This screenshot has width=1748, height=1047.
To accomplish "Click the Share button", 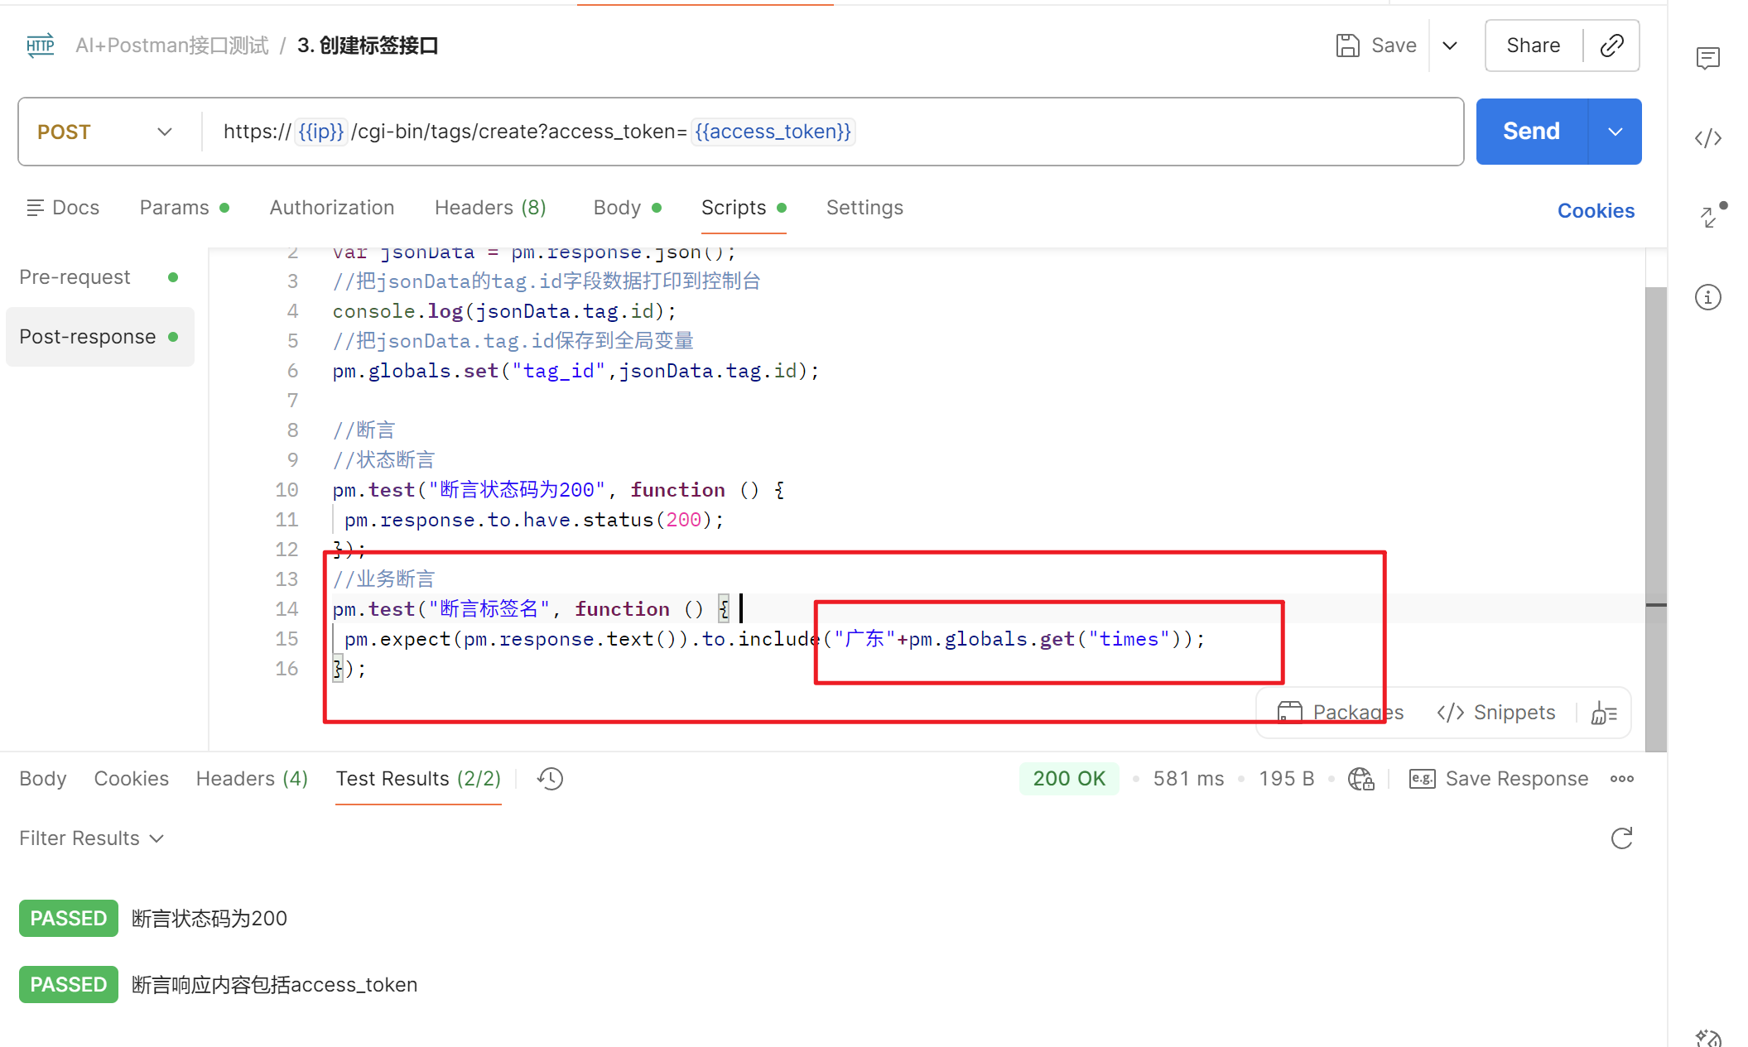I will pyautogui.click(x=1533, y=46).
